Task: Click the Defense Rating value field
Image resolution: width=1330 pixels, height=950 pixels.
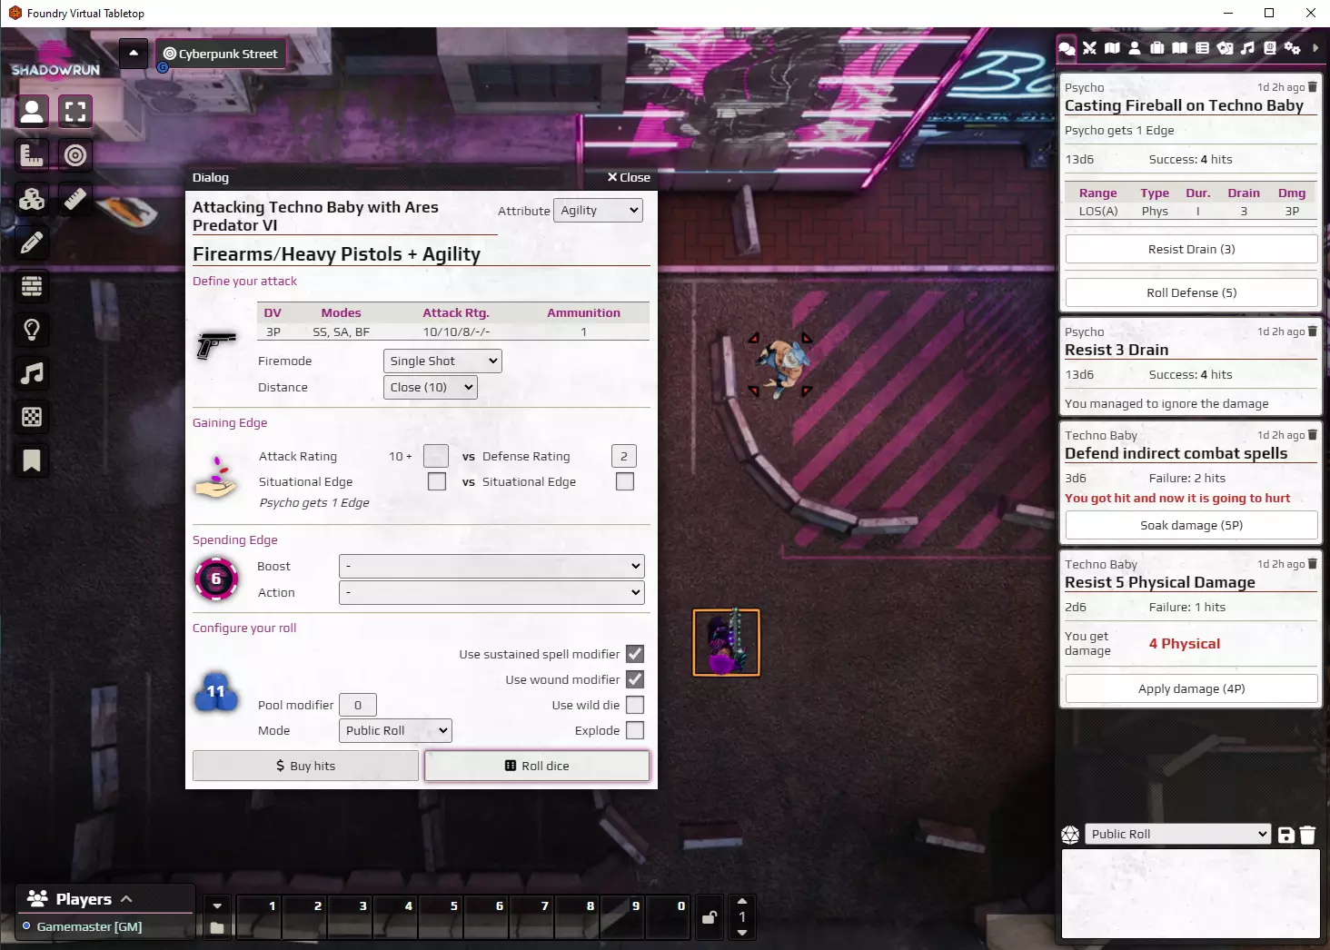Action: coord(624,456)
